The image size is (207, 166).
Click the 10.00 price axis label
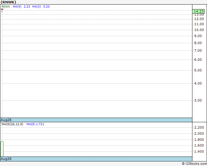tap(199, 30)
